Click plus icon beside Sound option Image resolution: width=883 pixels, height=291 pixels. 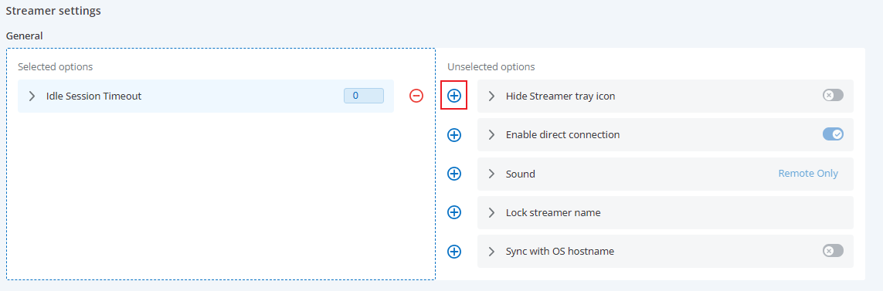tap(454, 174)
